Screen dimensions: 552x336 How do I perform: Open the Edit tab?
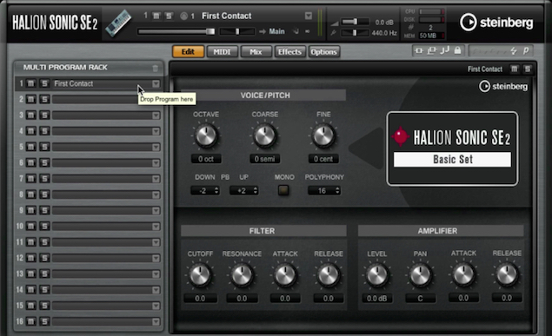[x=188, y=52]
